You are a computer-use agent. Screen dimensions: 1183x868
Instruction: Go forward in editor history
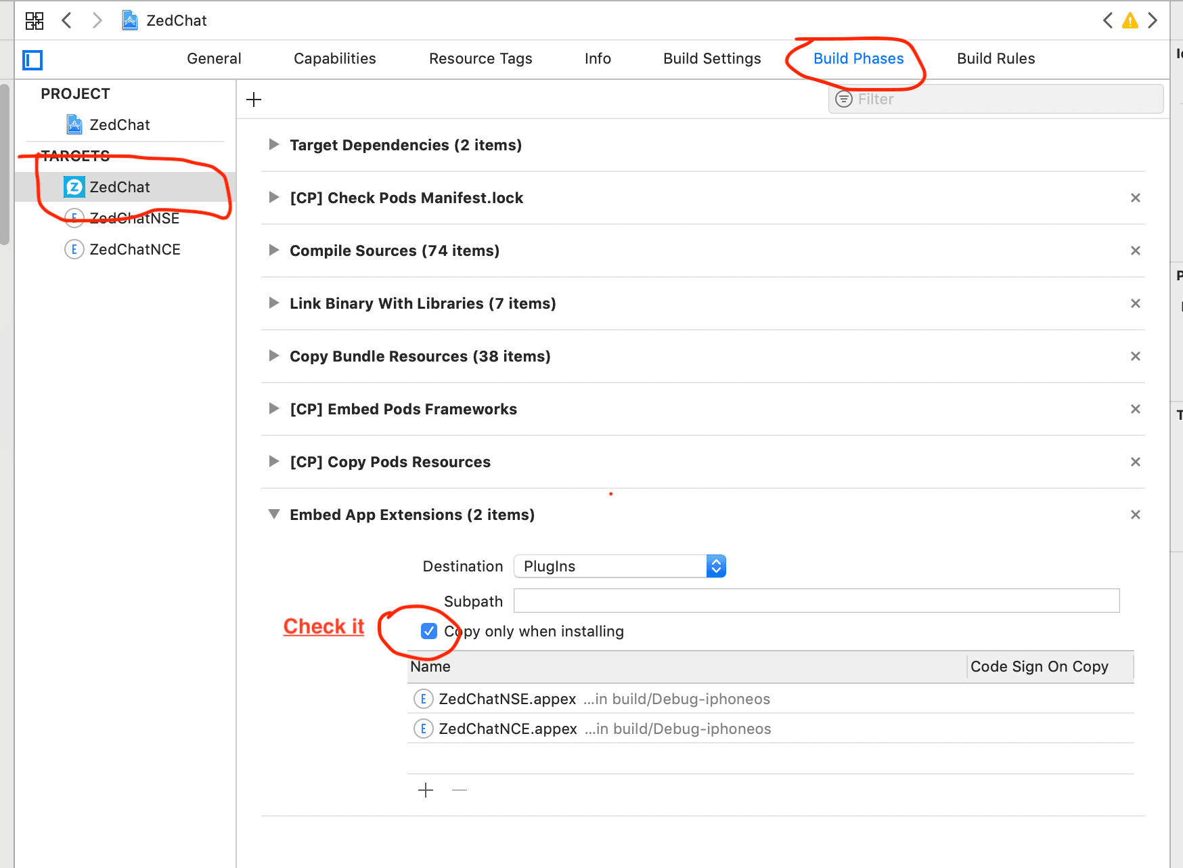coord(97,20)
